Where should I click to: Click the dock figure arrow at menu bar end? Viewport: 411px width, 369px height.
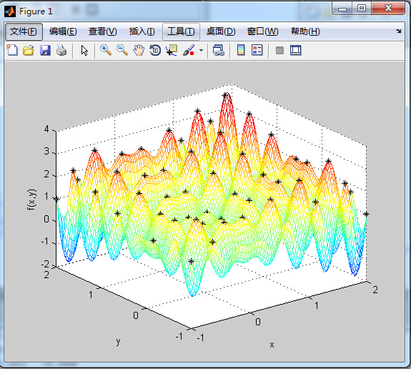398,31
